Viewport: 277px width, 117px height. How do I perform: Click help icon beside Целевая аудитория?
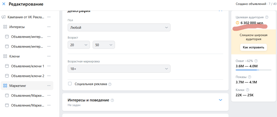point(267,17)
